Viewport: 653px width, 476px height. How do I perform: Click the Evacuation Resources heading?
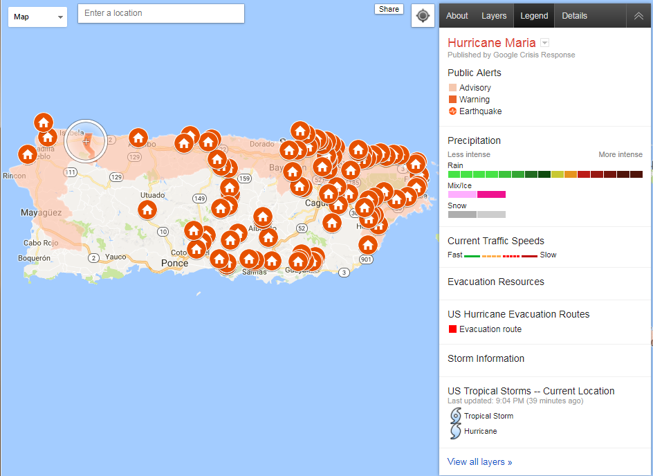click(x=495, y=282)
